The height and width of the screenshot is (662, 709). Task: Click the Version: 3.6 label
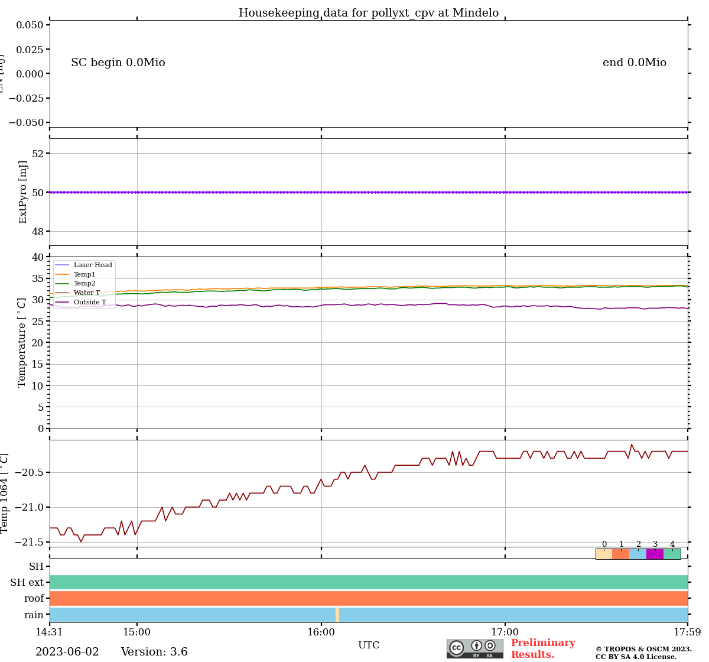[x=154, y=652]
